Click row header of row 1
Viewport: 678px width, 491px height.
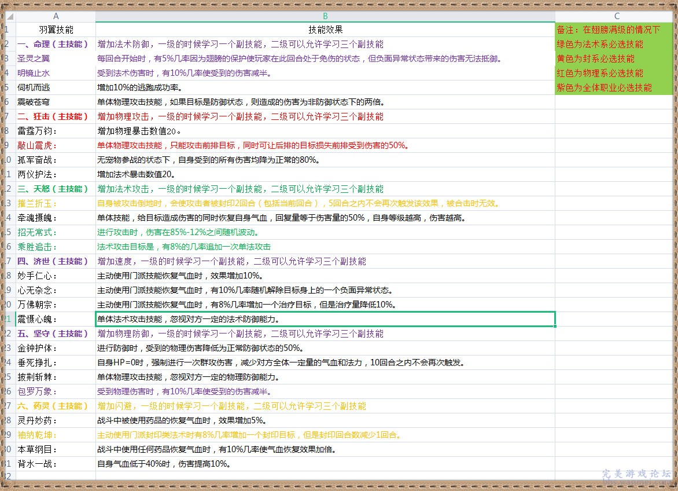pyautogui.click(x=10, y=30)
